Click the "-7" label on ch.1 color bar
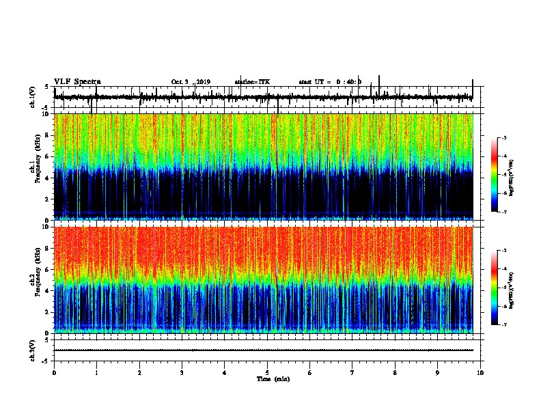Screen dimensions: 541x418 tap(504, 212)
